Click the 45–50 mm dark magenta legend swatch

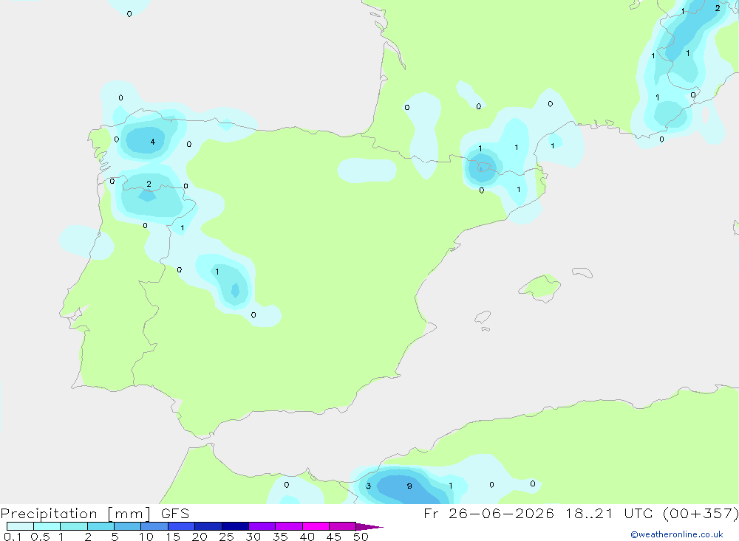342,526
